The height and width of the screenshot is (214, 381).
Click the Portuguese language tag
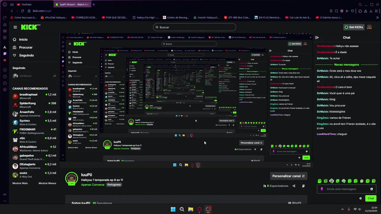click(114, 185)
